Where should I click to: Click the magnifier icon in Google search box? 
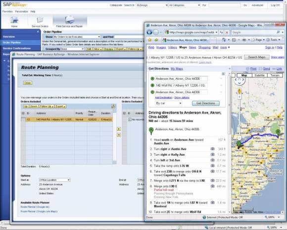[279, 32]
